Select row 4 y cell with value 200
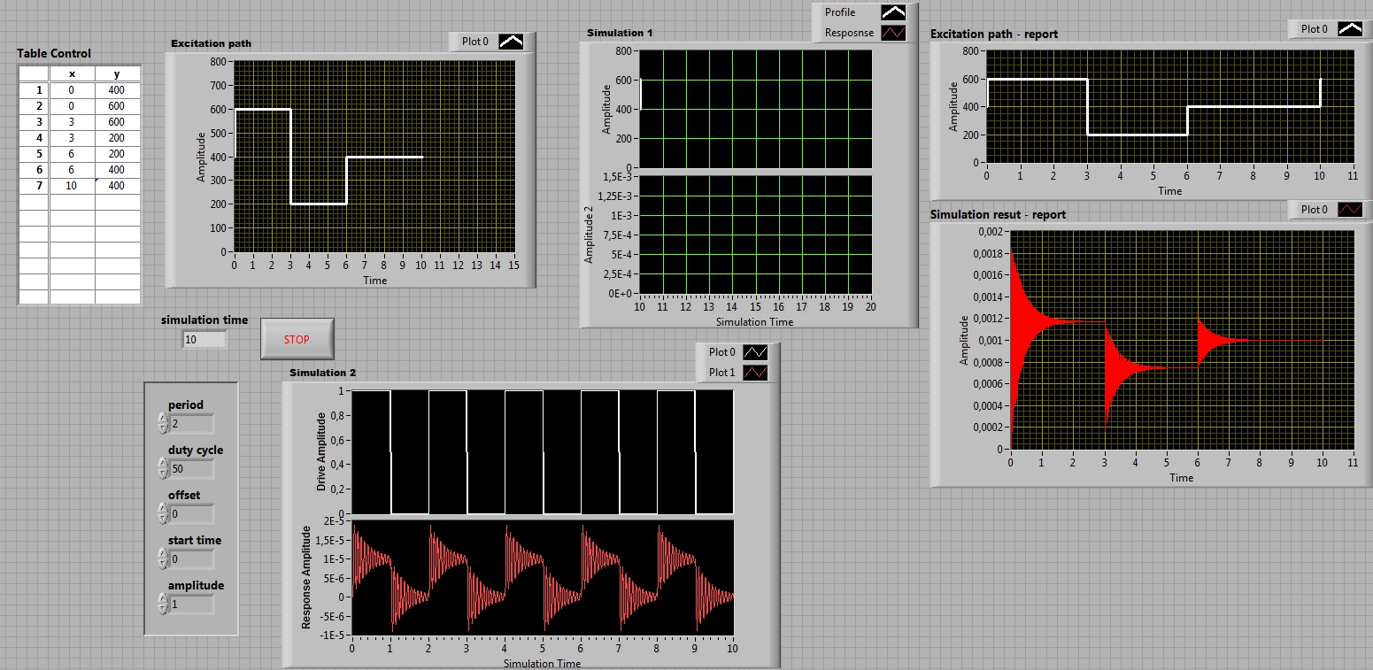The height and width of the screenshot is (670, 1373). tap(118, 138)
